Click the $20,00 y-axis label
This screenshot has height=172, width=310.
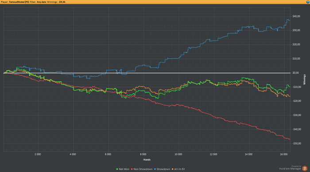[x=296, y=45]
